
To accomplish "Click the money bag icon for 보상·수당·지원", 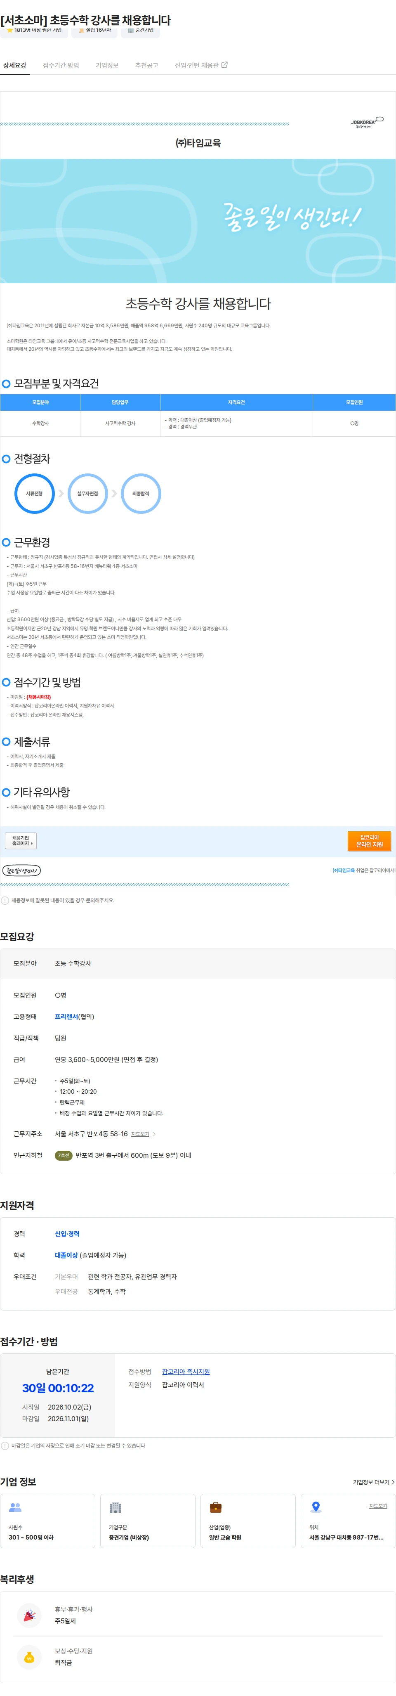I will pyautogui.click(x=29, y=1656).
